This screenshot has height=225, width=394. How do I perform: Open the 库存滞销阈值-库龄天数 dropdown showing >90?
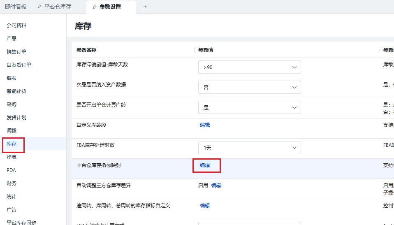click(249, 67)
